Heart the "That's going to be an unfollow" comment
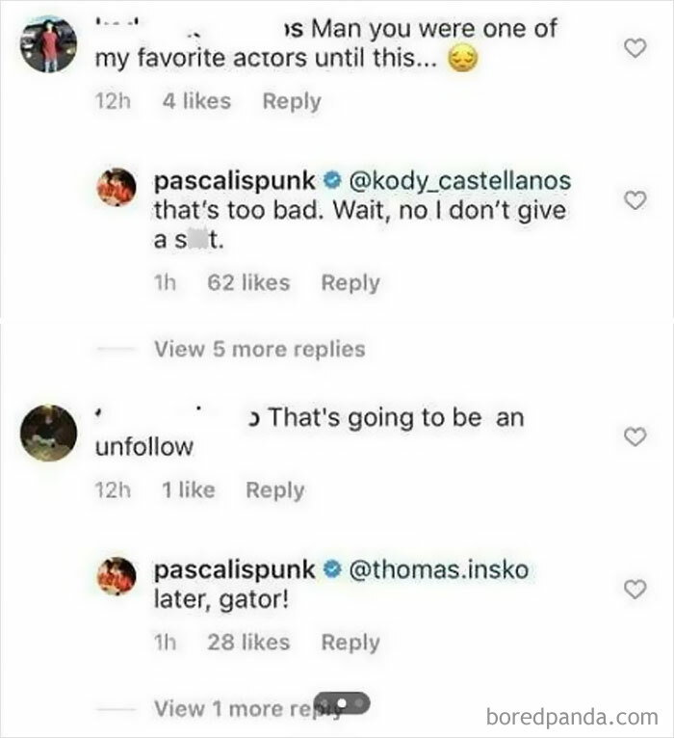This screenshot has width=674, height=738. coord(634,436)
